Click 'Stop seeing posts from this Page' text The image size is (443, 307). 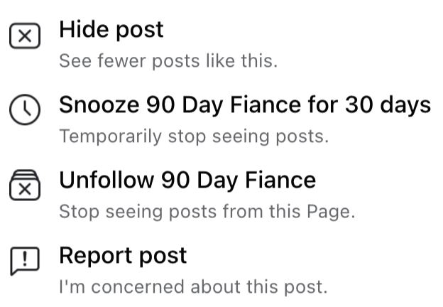tap(207, 212)
